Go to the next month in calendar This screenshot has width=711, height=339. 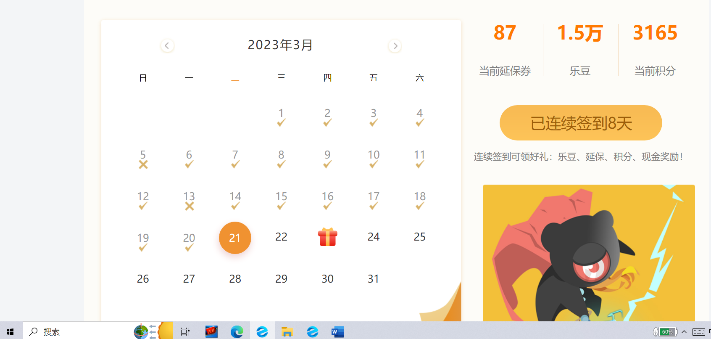tap(395, 45)
